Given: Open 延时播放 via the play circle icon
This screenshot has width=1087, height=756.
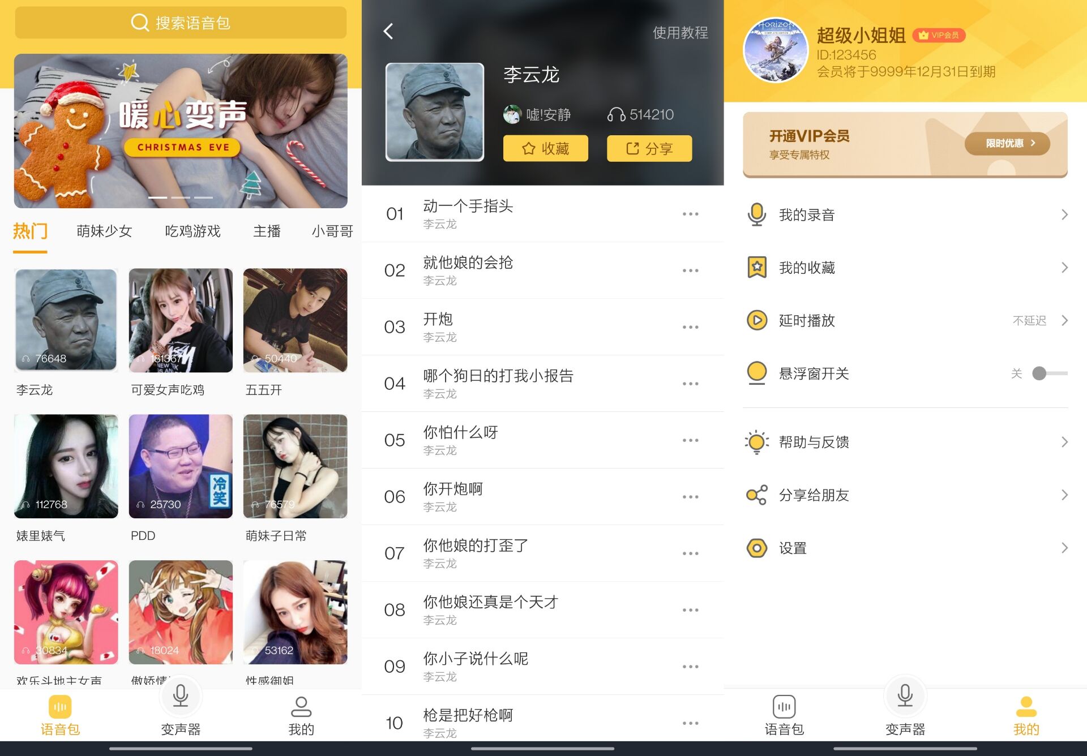Looking at the screenshot, I should click(x=757, y=320).
